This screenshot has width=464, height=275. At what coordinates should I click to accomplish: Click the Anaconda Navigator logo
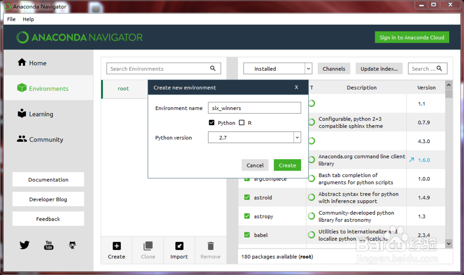click(x=80, y=37)
